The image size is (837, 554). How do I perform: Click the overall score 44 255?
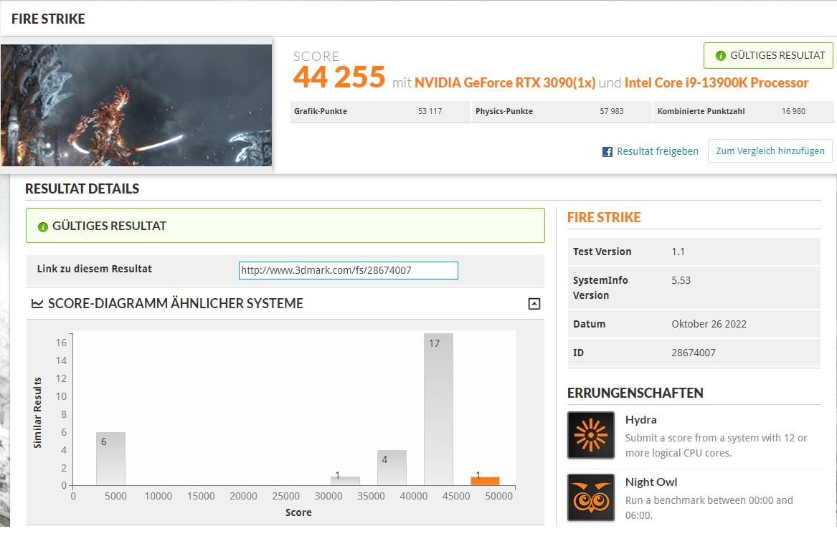tap(339, 77)
